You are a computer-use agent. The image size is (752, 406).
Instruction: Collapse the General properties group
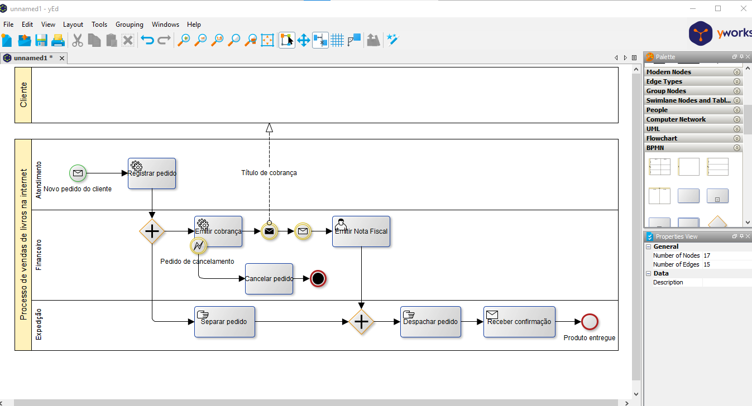point(649,246)
